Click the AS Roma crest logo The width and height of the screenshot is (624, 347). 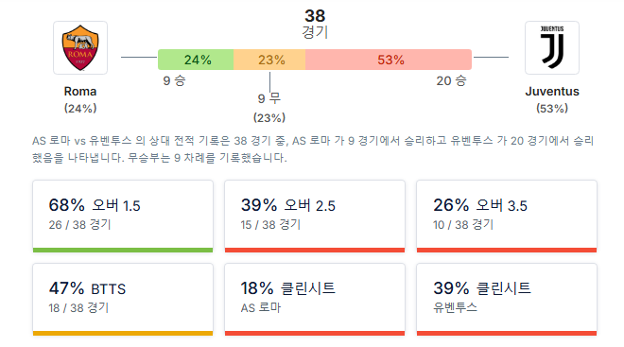pyautogui.click(x=80, y=48)
